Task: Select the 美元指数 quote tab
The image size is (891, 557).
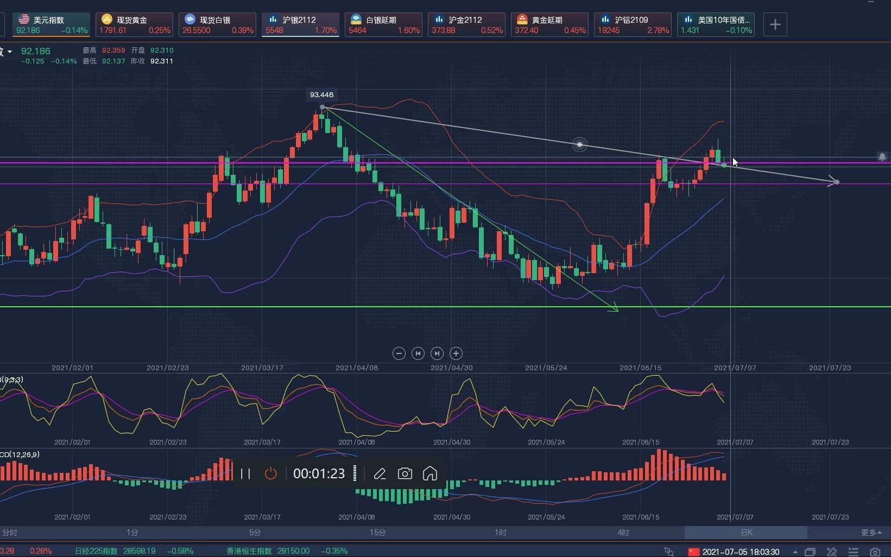Action: [52, 24]
